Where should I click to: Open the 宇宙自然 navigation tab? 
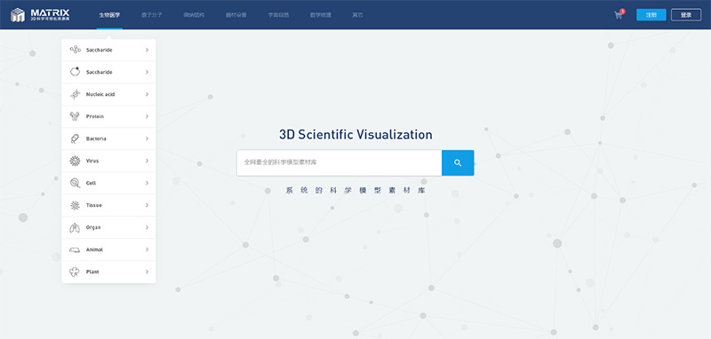point(278,15)
